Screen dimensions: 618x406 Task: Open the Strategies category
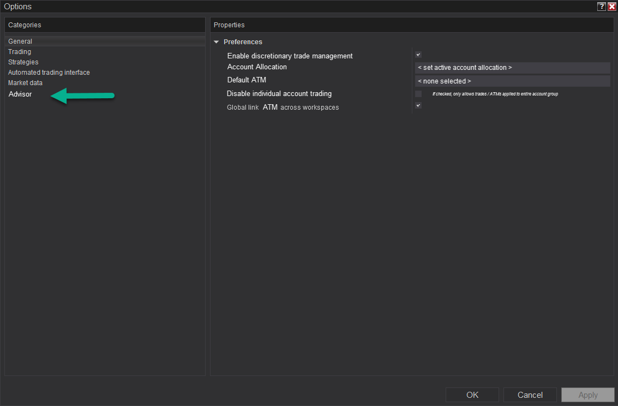tap(23, 62)
